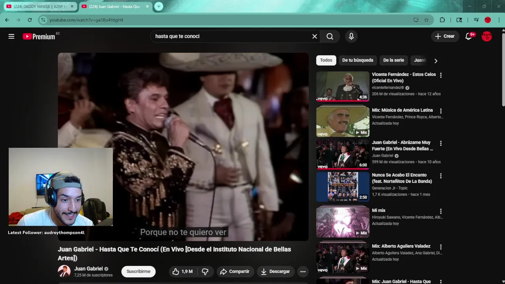Open title Nunca Se Acabo El Encanto

tap(402, 178)
